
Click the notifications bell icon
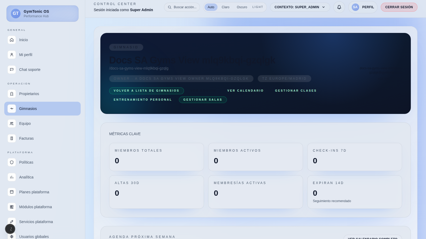pos(339,7)
